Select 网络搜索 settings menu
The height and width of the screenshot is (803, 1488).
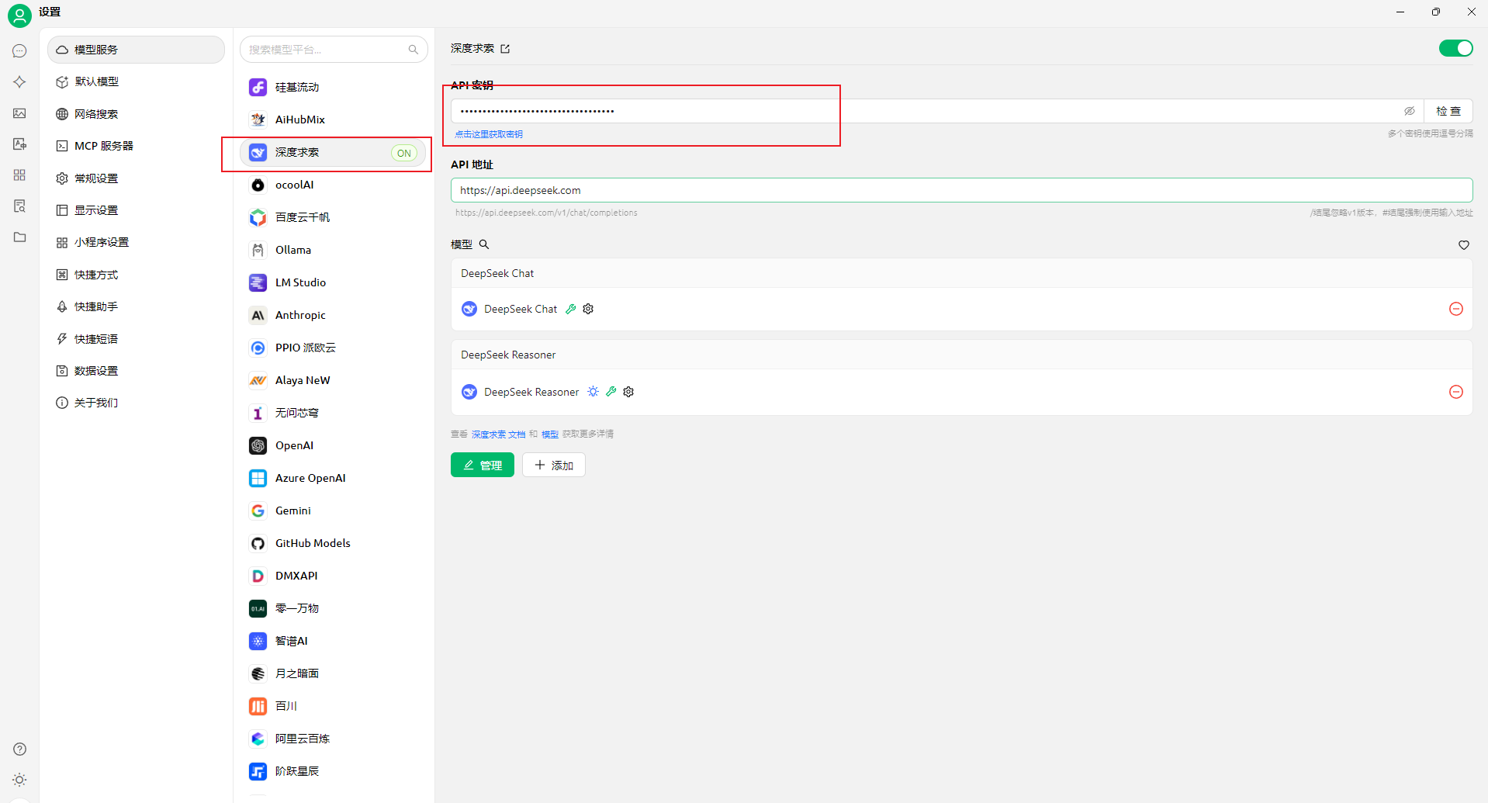pos(136,114)
